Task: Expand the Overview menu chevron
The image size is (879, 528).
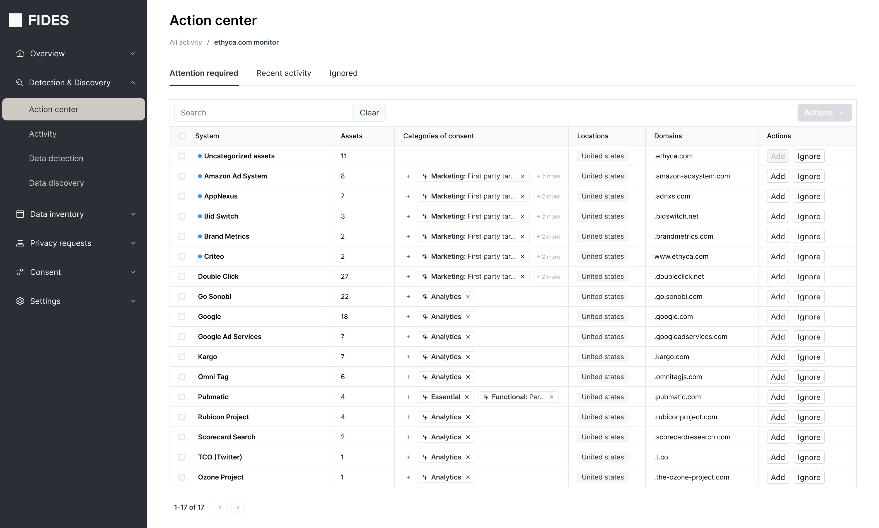Action: 133,53
